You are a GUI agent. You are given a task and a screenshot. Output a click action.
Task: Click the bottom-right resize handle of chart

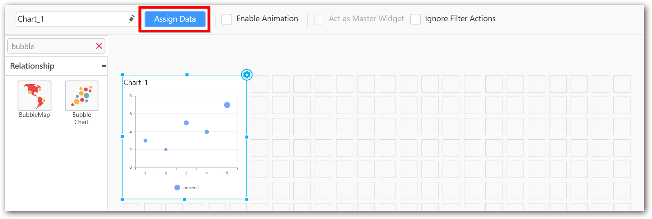[247, 199]
